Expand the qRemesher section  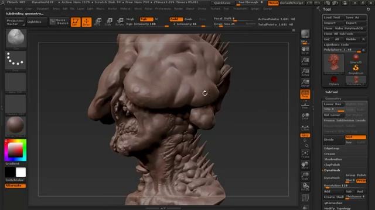(333, 203)
